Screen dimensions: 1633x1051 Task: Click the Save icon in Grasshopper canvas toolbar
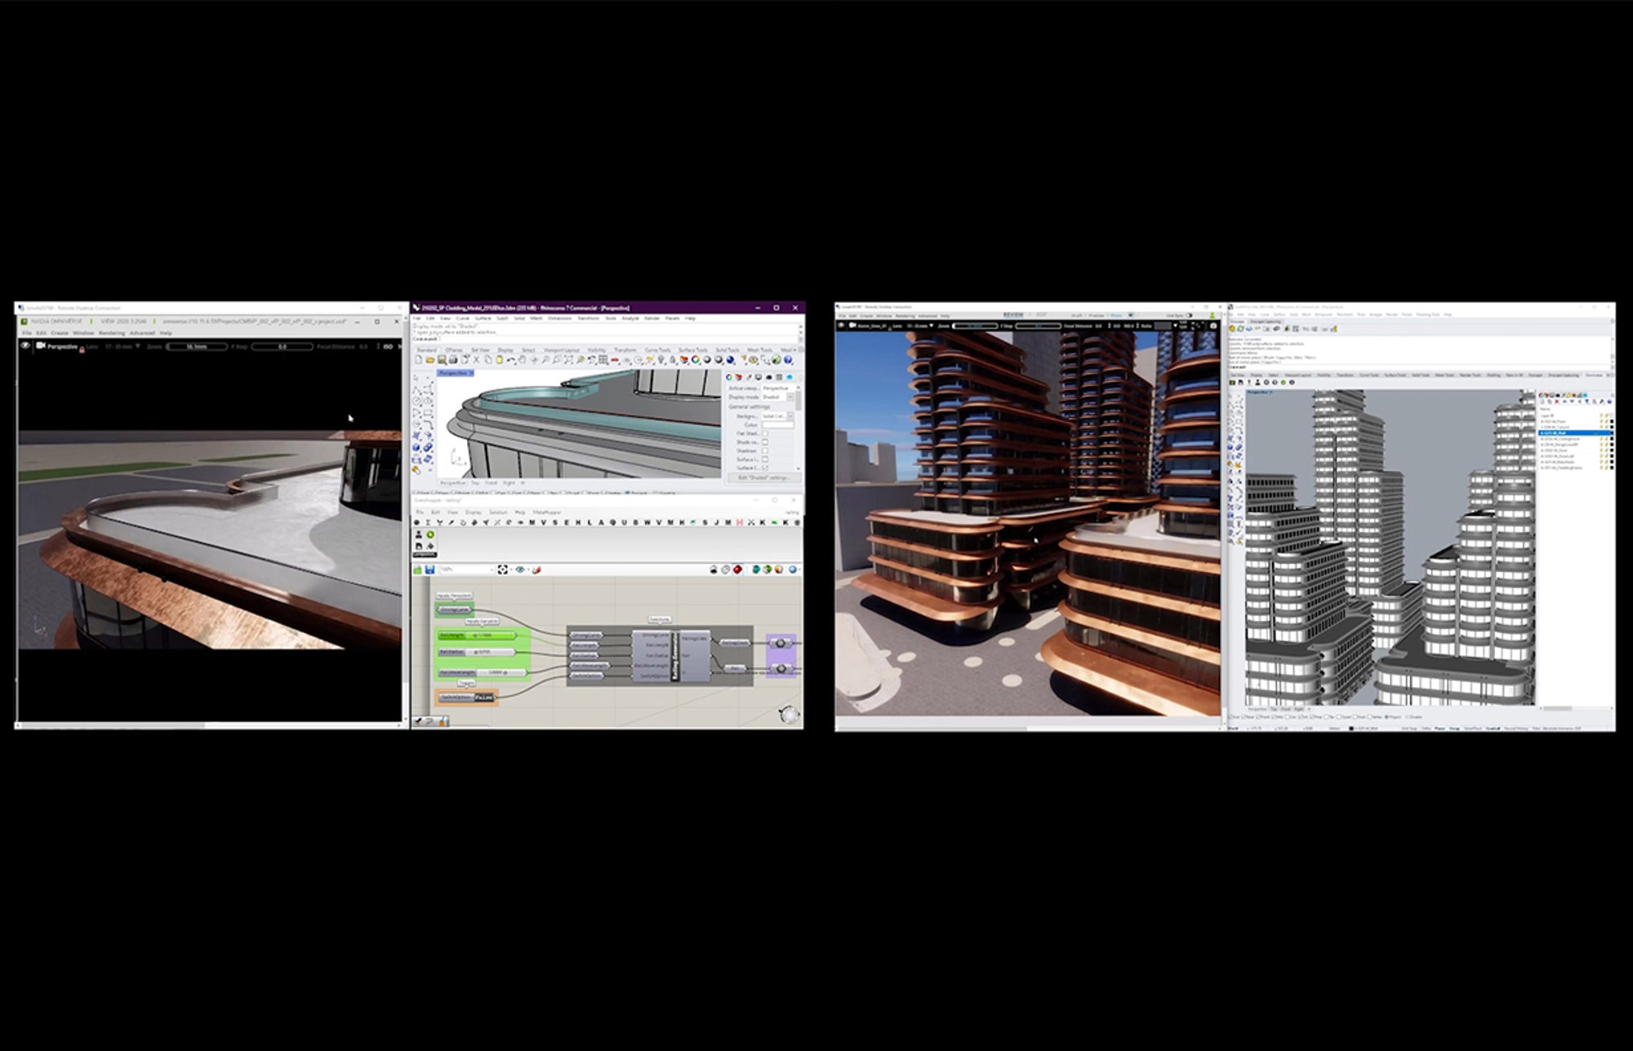(x=429, y=570)
